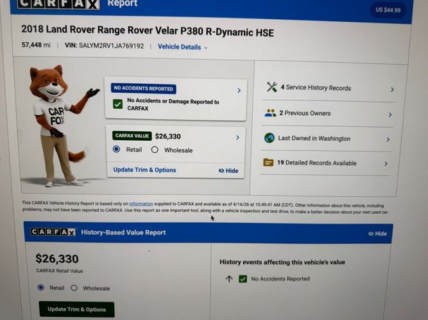This screenshot has height=320, width=428.
Task: Open the 19 Detailed Records Available row
Action: 325,163
